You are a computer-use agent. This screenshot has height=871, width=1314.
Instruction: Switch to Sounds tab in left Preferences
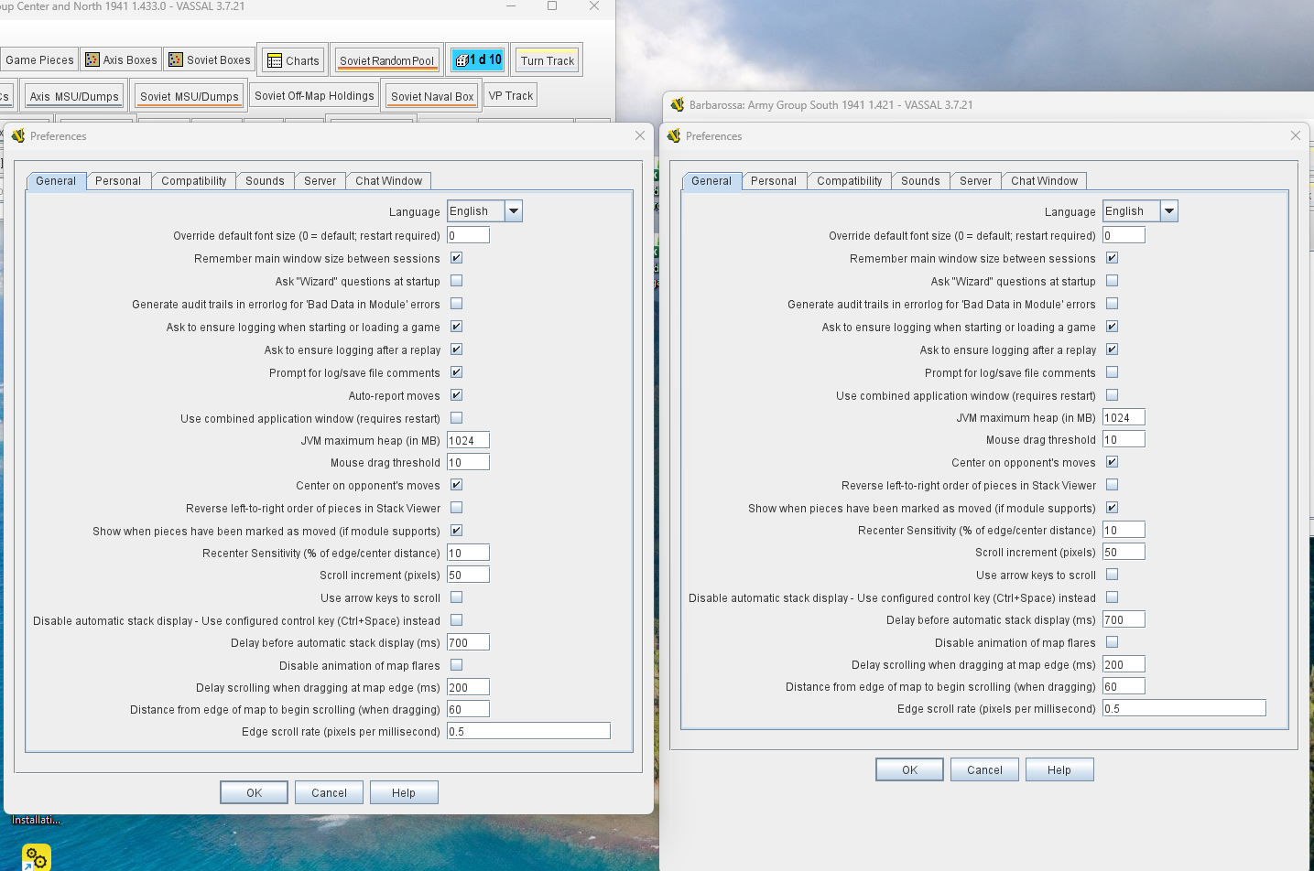[x=265, y=181]
